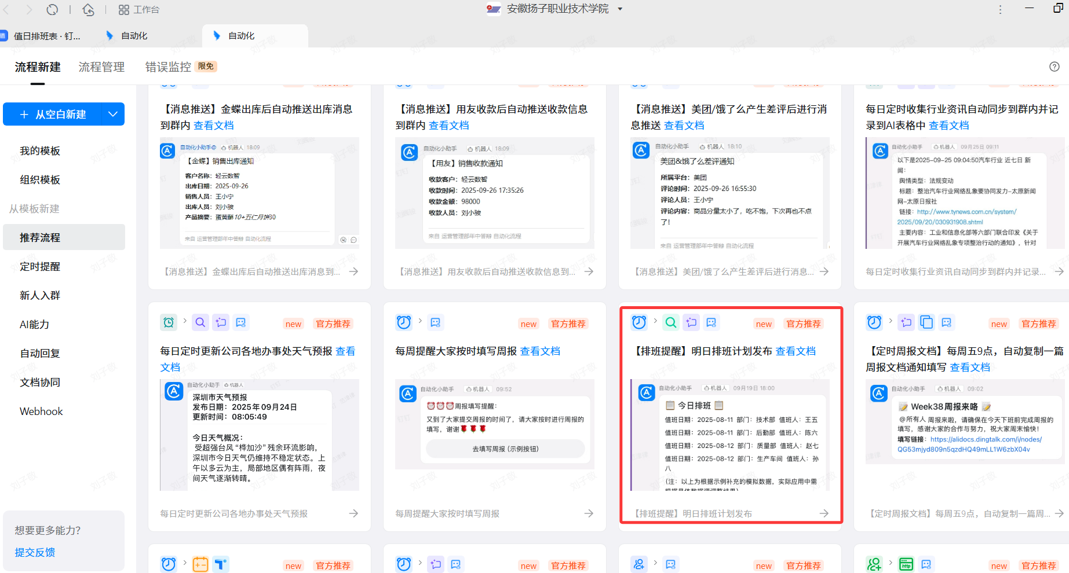Expand the 从空白新建 dropdown arrow
1069x573 pixels.
click(112, 114)
